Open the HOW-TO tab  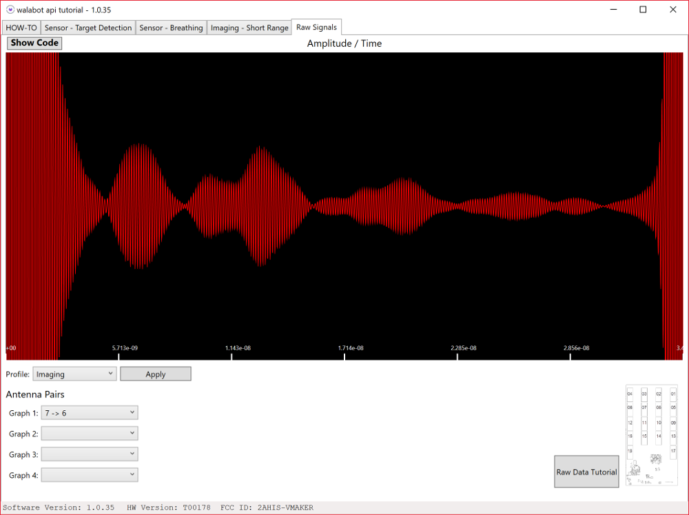pyautogui.click(x=21, y=28)
